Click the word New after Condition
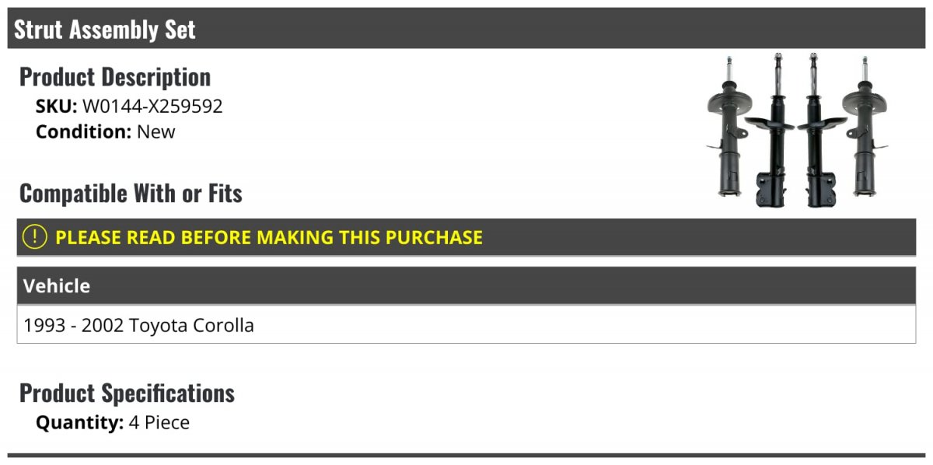The height and width of the screenshot is (465, 933). (156, 131)
